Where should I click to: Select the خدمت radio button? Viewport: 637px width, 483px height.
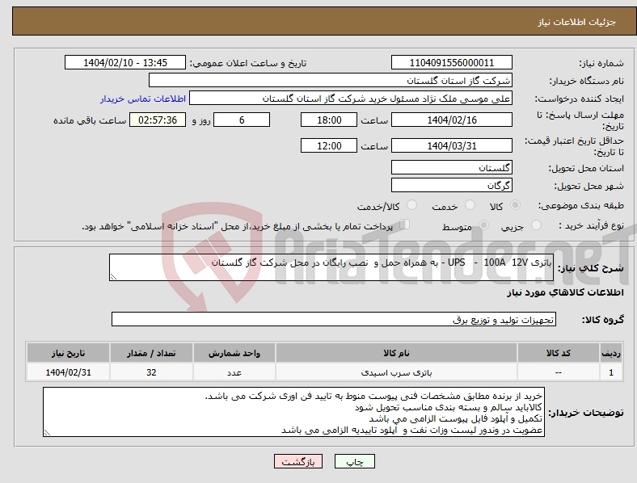470,205
